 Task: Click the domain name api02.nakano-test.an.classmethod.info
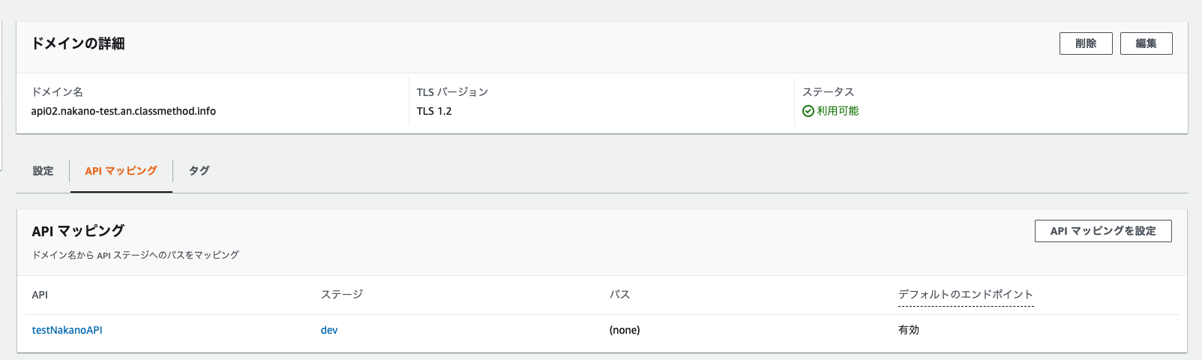pos(124,111)
